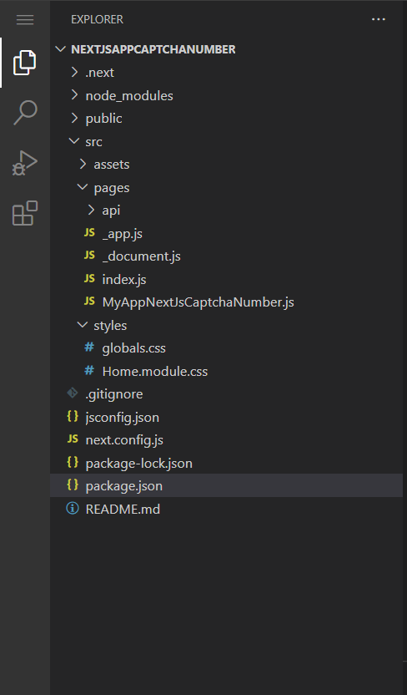Open the _app.js file

coord(122,234)
